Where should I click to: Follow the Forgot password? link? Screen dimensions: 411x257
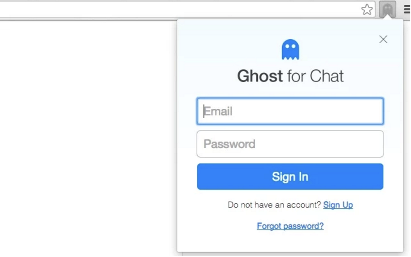(x=290, y=226)
